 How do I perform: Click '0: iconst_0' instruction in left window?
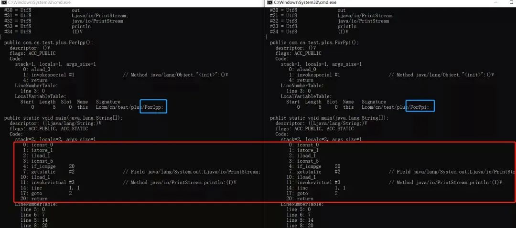(38, 145)
